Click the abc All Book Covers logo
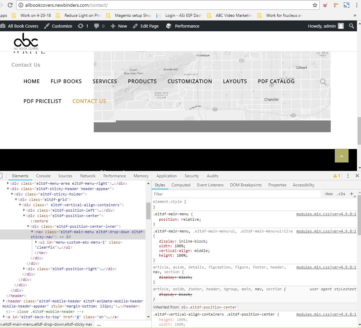Viewport: 361px width, 328px height. (26, 41)
